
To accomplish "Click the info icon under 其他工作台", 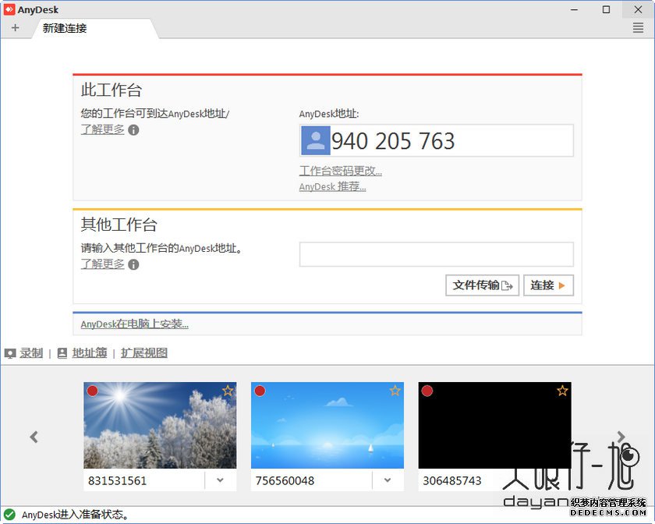I will click(133, 264).
